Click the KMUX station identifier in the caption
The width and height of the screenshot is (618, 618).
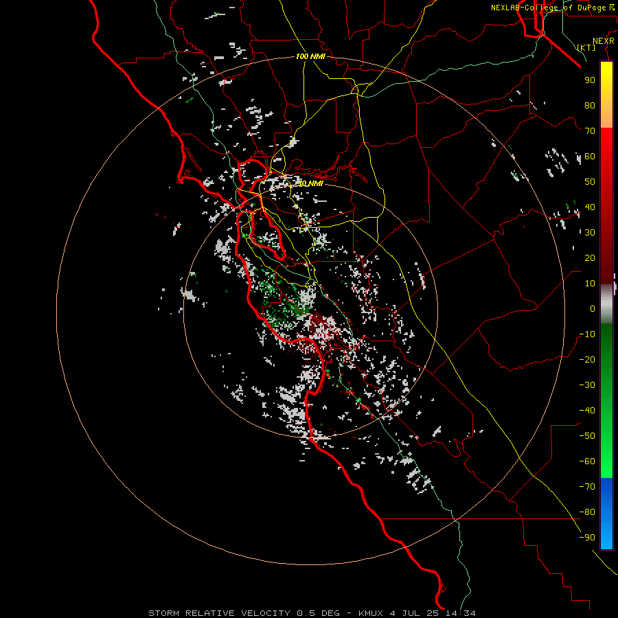pyautogui.click(x=371, y=613)
